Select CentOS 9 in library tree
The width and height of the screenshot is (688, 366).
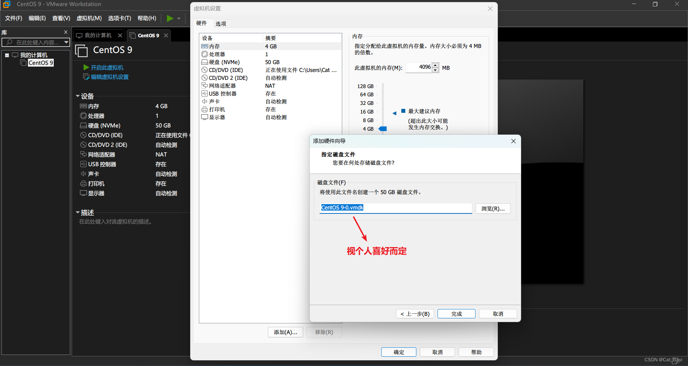41,63
